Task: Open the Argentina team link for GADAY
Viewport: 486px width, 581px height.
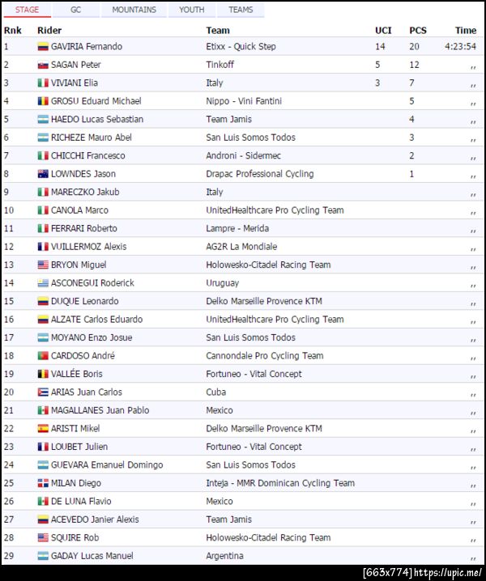Action: pos(224,556)
